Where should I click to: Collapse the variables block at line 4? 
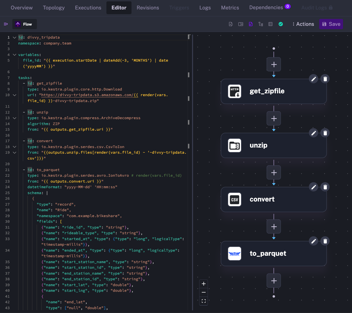click(x=15, y=55)
